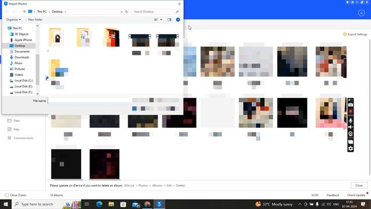This screenshot has width=371, height=209.
Task: Click This PC in the address breadcrumb
Action: coord(42,12)
